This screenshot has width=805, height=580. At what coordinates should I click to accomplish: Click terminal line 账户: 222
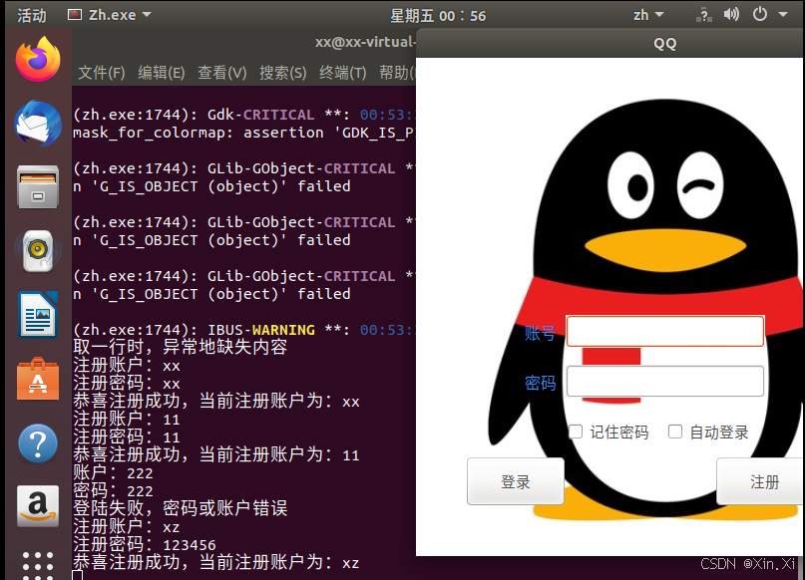113,472
